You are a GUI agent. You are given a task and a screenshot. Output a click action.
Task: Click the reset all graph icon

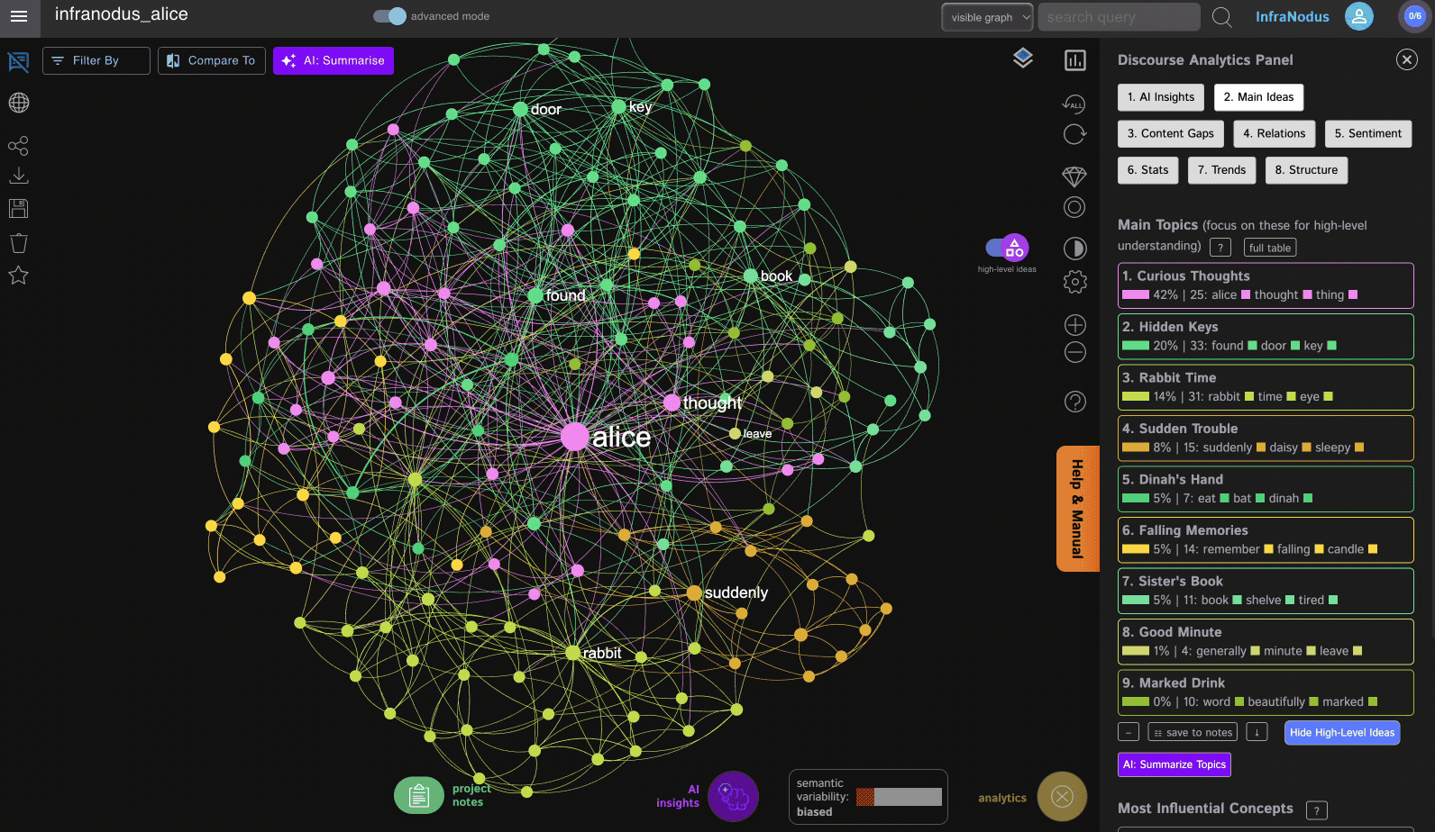coord(1074,104)
